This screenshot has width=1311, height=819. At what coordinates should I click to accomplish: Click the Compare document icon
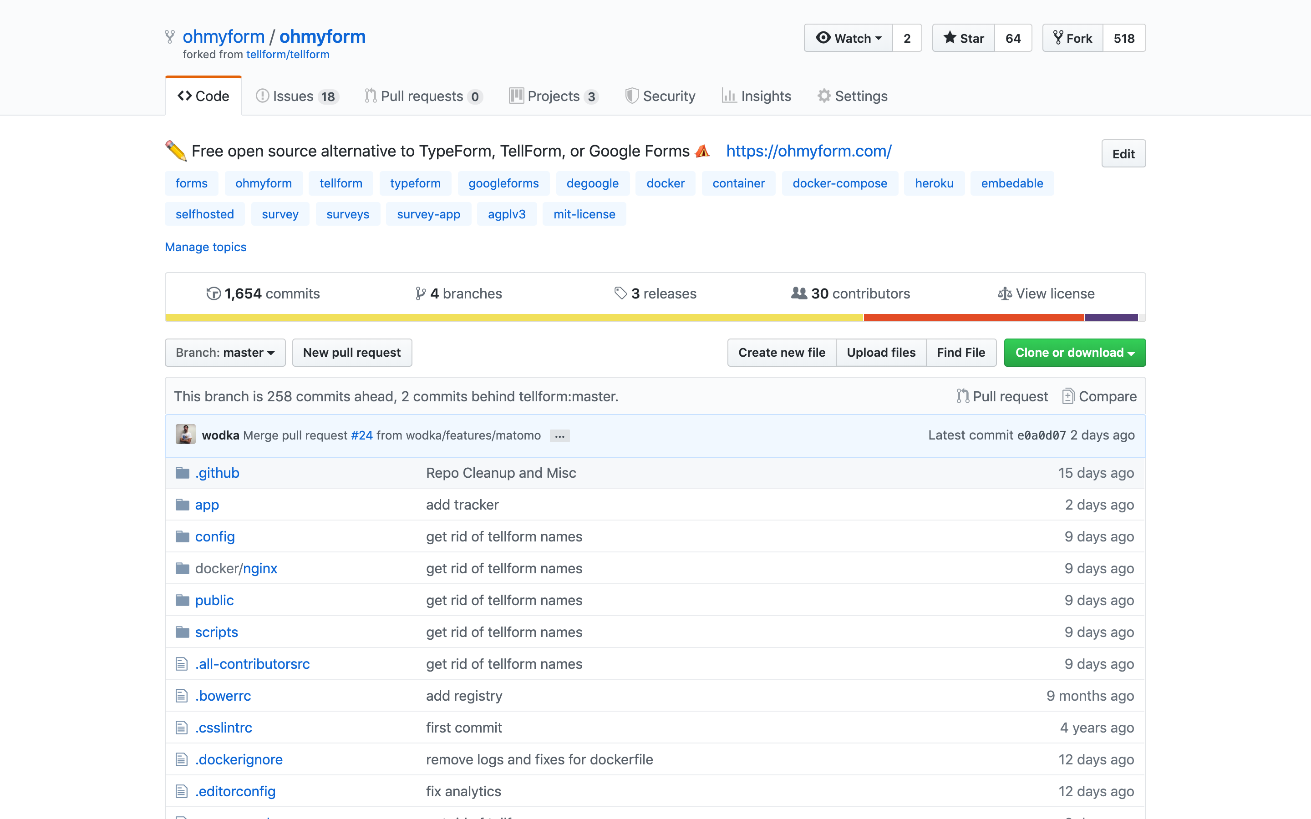1068,396
